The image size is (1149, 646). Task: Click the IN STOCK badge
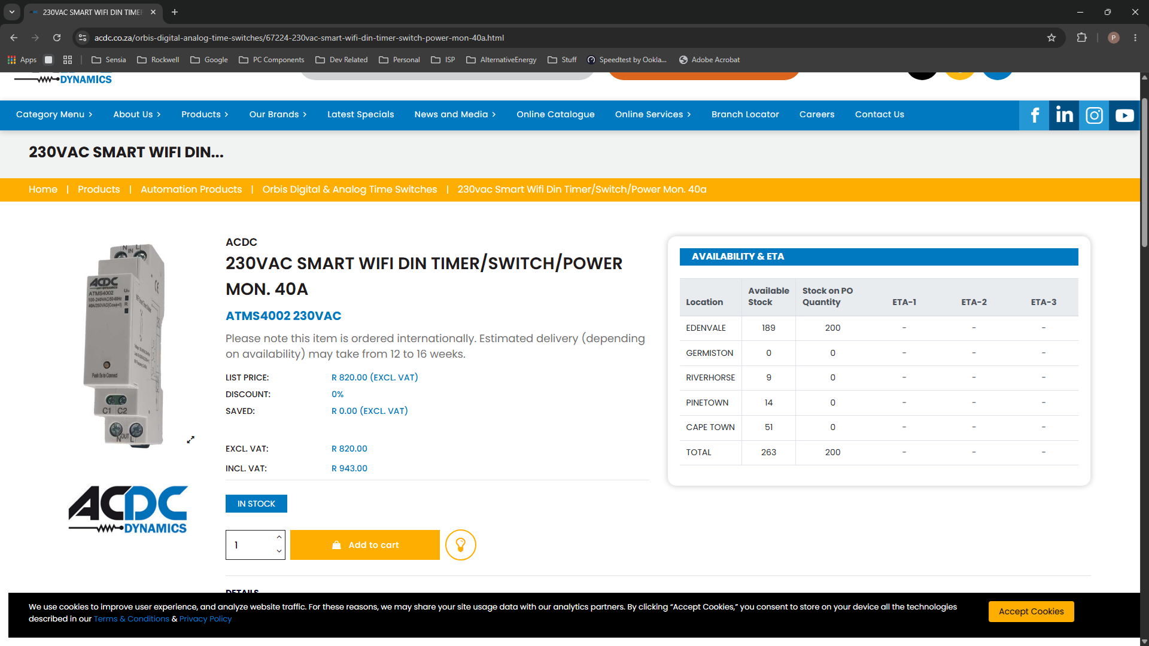[256, 504]
